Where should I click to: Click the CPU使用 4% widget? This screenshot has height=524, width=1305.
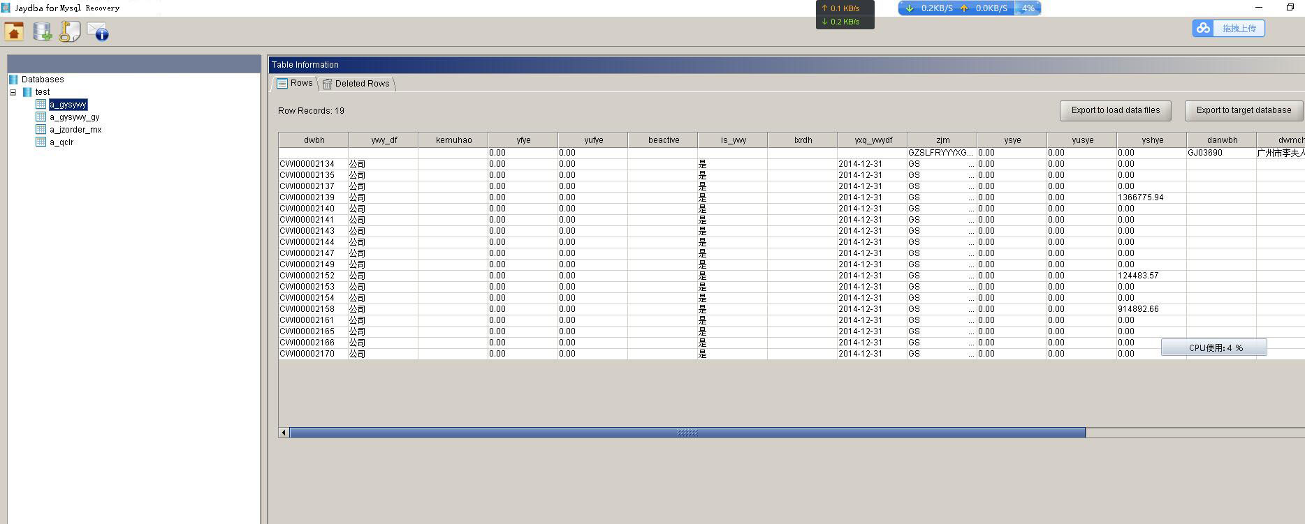click(x=1214, y=347)
